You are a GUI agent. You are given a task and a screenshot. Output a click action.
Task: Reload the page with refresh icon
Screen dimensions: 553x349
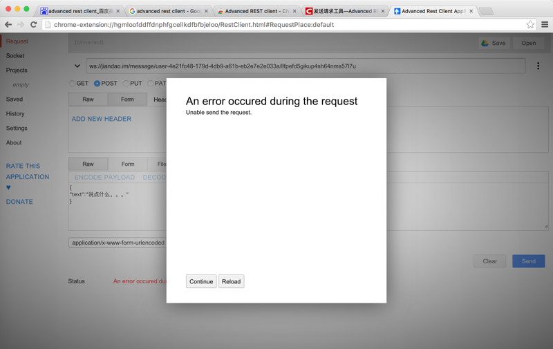[x=33, y=24]
